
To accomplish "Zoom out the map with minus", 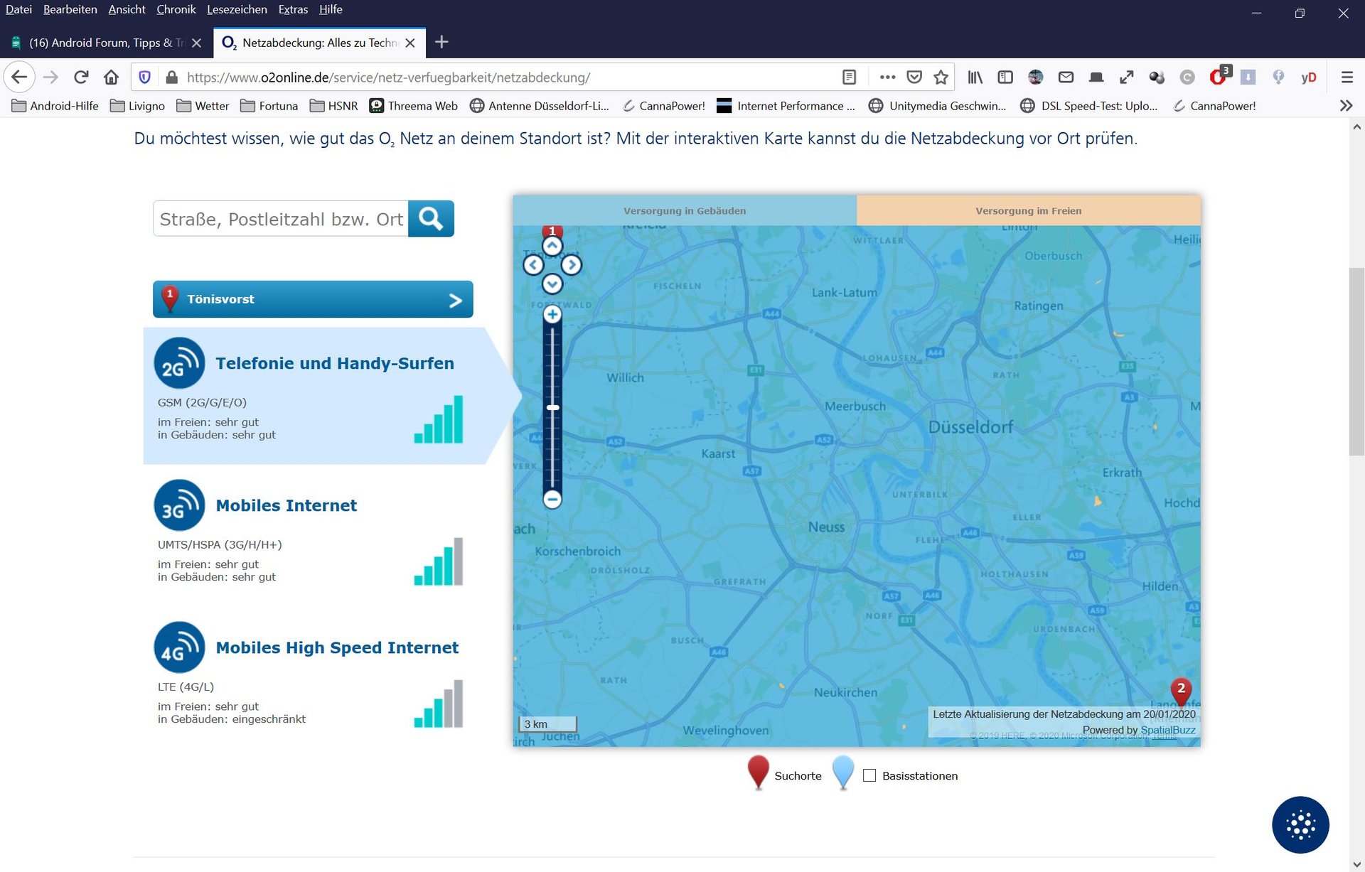I will pyautogui.click(x=552, y=499).
